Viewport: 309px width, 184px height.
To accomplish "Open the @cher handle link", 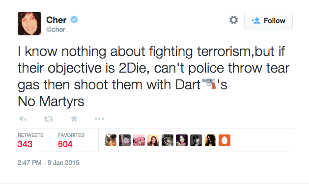I will [x=56, y=29].
